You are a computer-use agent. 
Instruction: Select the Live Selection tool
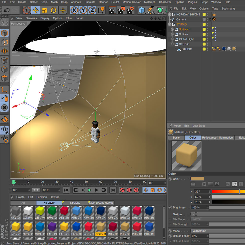tap(27, 11)
